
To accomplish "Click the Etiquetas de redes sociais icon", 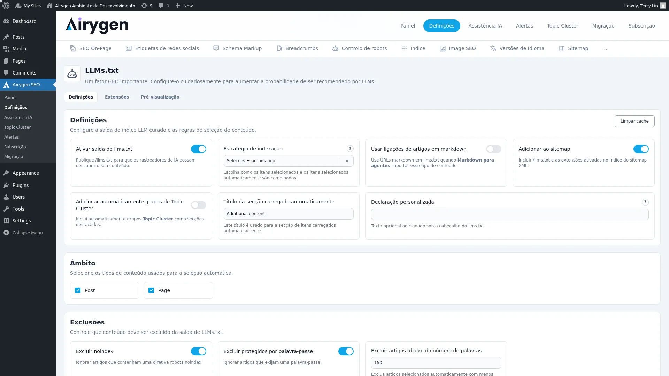I will click(x=129, y=48).
